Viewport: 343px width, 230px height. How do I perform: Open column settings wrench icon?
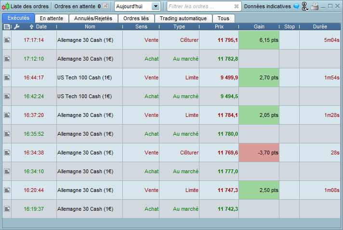[17, 26]
